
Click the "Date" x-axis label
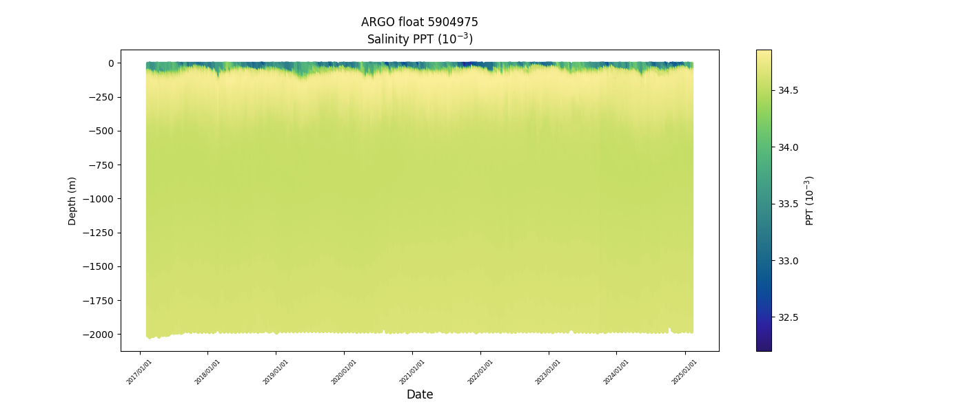pos(419,394)
